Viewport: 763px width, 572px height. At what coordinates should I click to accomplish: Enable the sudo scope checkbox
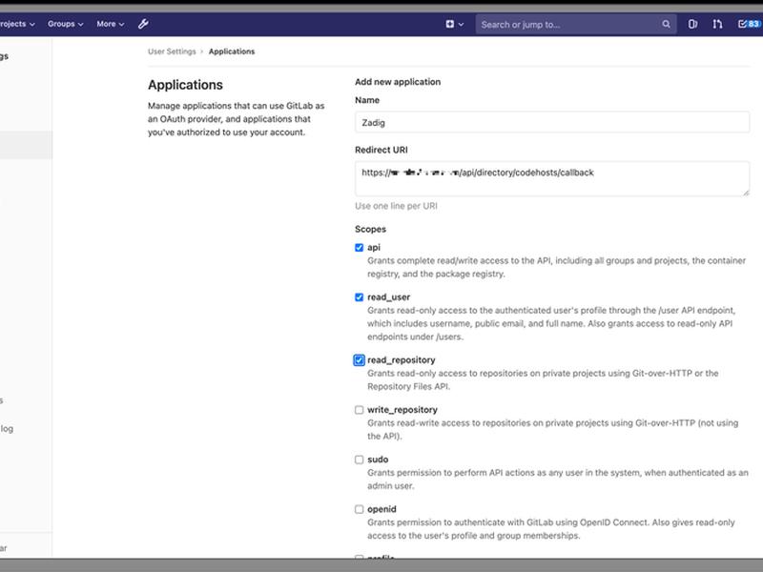click(360, 460)
